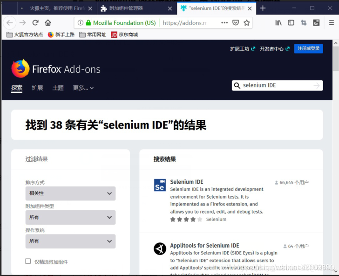The height and width of the screenshot is (276, 339).
Task: Switch to the 附加组件管理器 tab
Action: [136, 8]
